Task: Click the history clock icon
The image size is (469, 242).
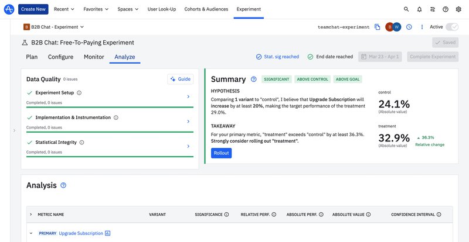Action: 409,27
